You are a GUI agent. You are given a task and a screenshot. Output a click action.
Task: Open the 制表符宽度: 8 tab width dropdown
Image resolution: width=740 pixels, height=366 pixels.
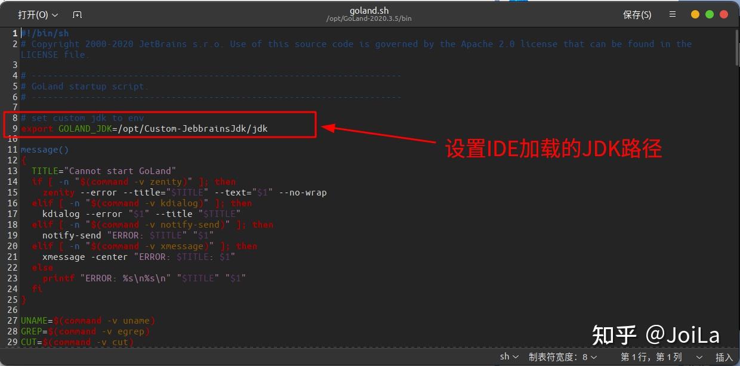[x=563, y=356]
